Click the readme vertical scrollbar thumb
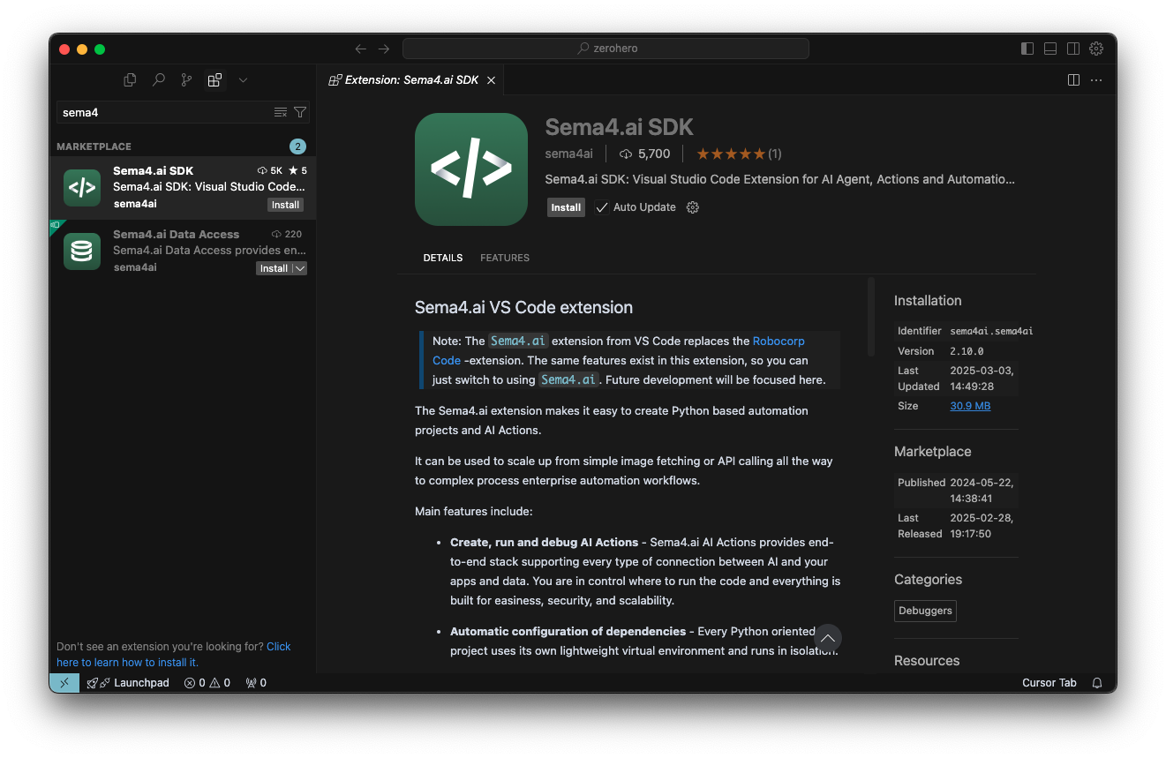1166x758 pixels. point(871,317)
